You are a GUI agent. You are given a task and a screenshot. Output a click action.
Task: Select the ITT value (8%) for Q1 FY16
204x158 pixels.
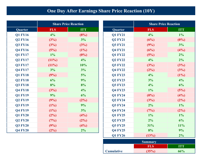83,35
